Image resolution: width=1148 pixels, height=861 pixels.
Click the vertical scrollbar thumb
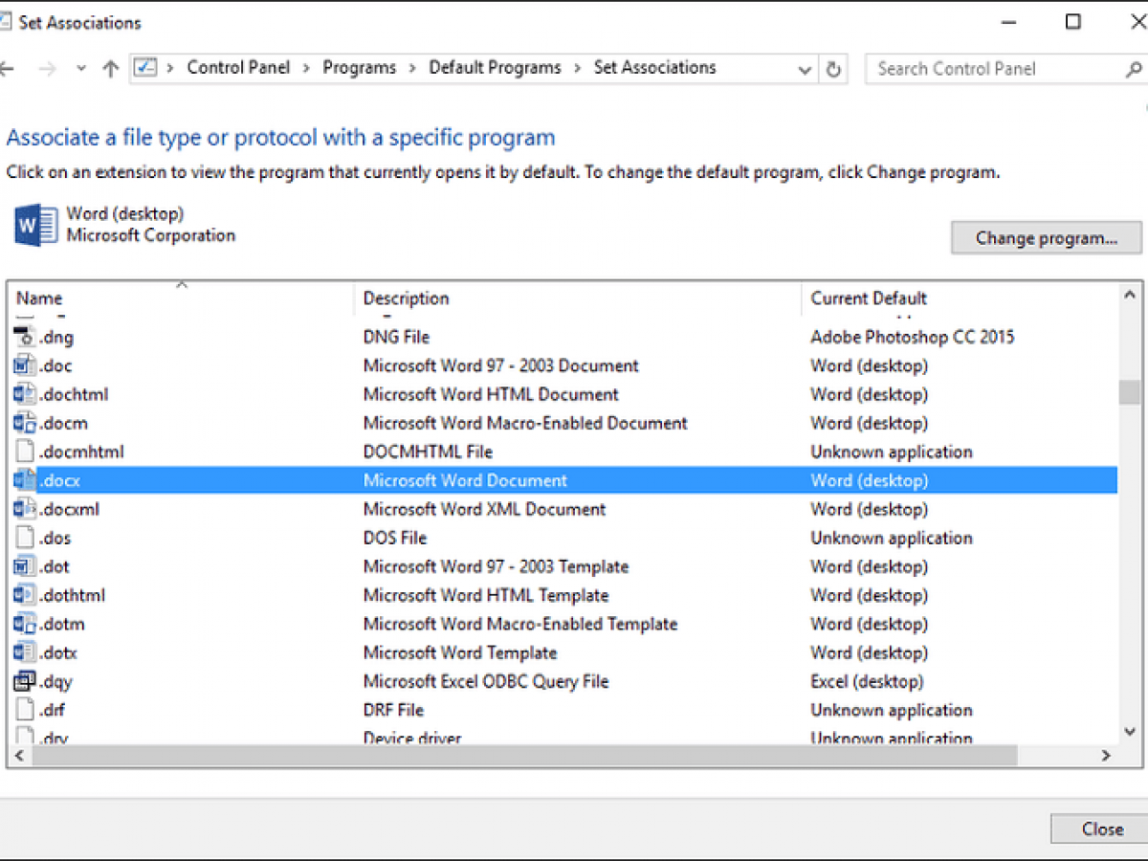point(1130,393)
